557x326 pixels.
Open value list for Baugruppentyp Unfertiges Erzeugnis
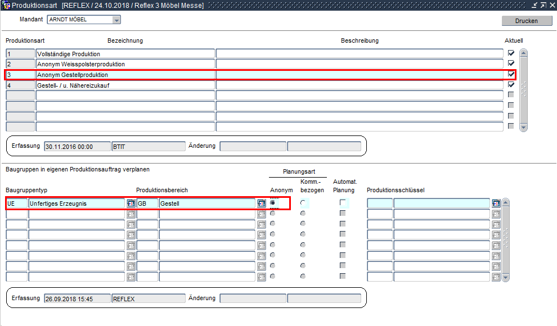[131, 203]
